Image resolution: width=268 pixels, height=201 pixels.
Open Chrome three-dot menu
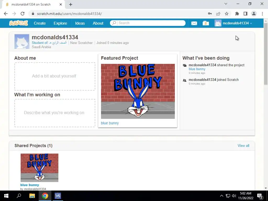pyautogui.click(x=262, y=14)
